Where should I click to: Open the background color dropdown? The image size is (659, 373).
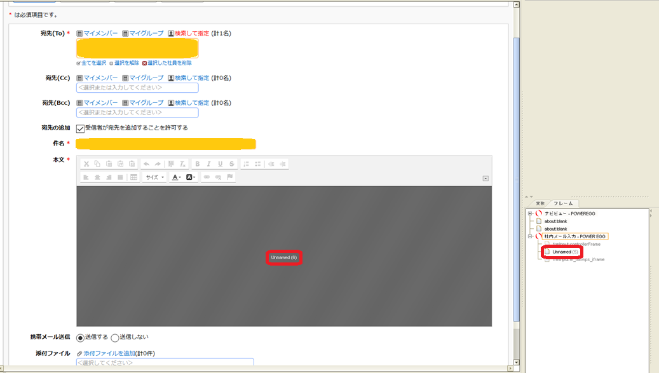click(x=191, y=177)
